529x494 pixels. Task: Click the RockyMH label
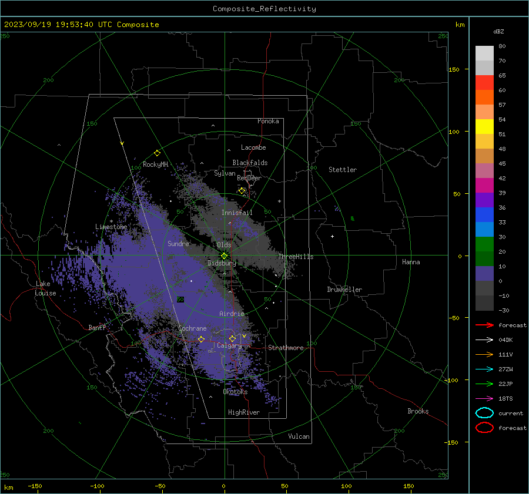click(x=155, y=164)
